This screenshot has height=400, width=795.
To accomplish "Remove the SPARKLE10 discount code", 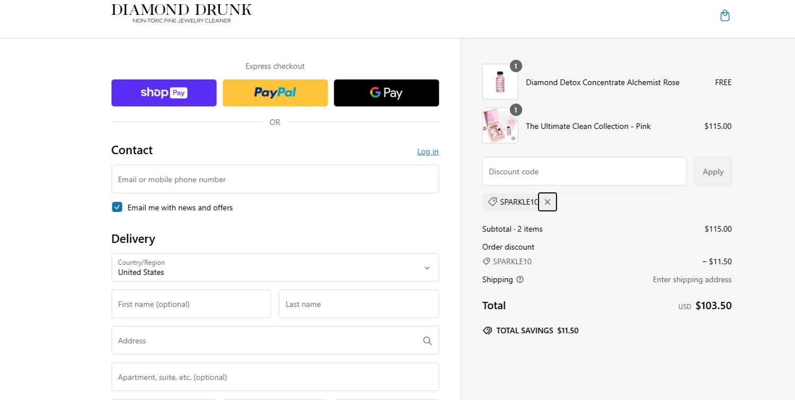I will [x=547, y=202].
